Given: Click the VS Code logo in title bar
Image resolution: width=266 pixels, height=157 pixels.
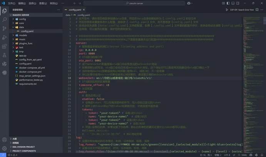Looking at the screenshot, I should 3,3.
